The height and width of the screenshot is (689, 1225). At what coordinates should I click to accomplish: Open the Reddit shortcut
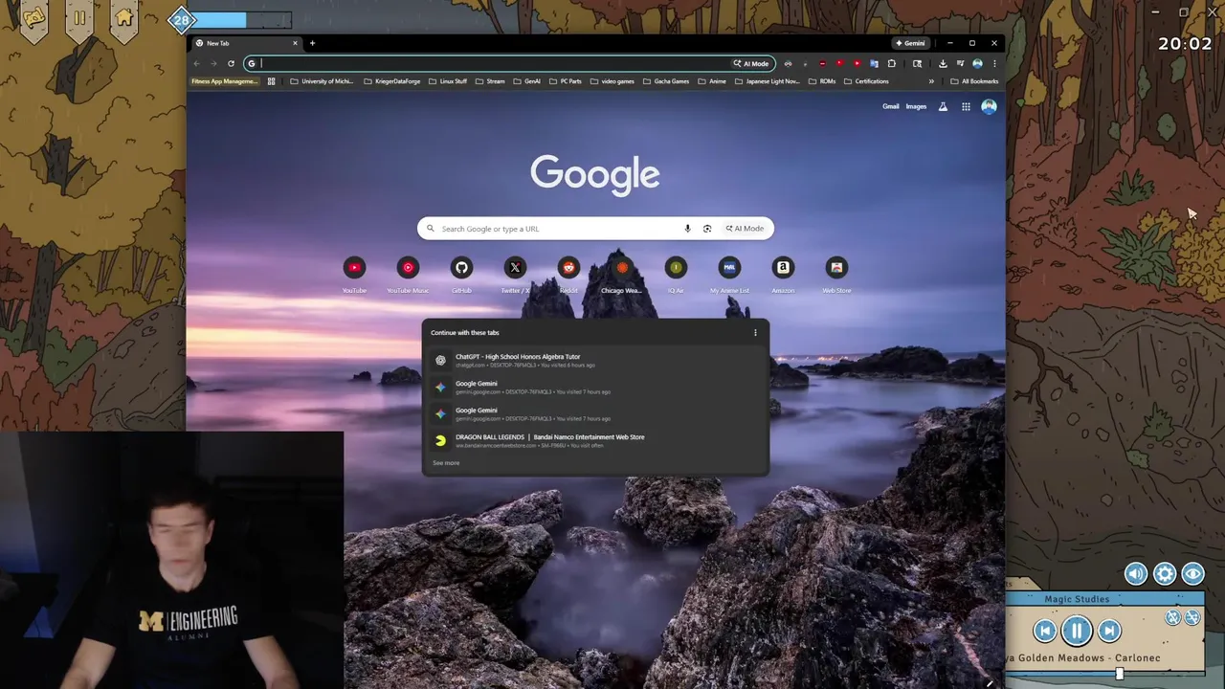pyautogui.click(x=568, y=275)
